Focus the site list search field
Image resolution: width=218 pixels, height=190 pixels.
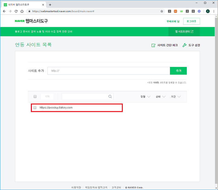pos(88,97)
